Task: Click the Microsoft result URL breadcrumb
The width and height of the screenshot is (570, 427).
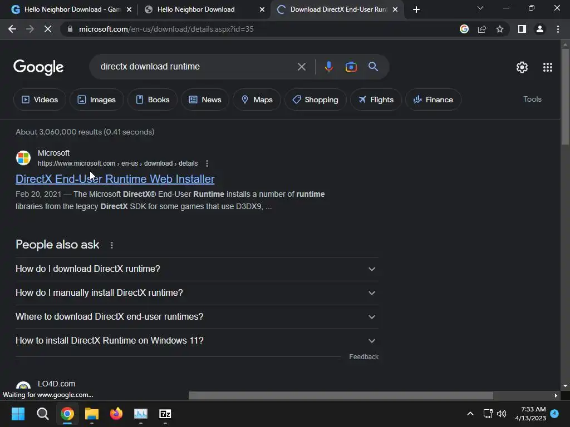Action: [x=118, y=163]
